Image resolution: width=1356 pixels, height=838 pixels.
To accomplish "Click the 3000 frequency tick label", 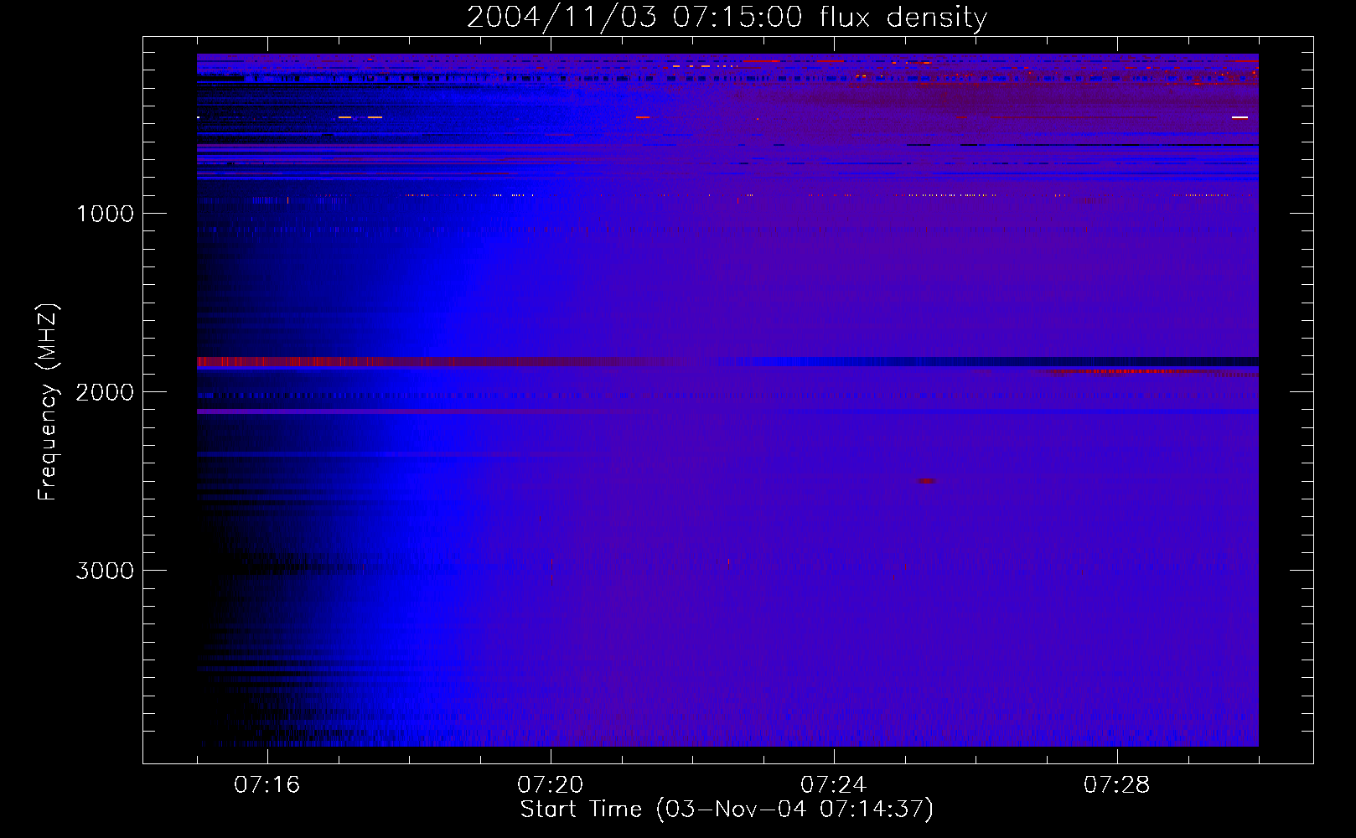I will pos(105,571).
